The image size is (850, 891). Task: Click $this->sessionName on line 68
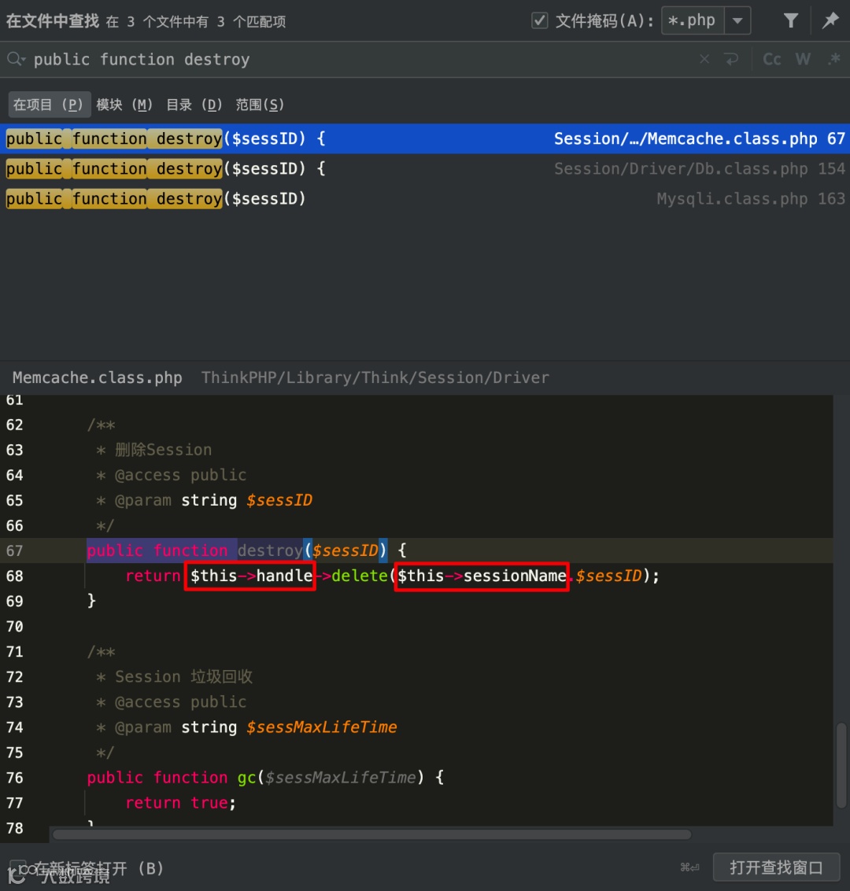point(482,576)
